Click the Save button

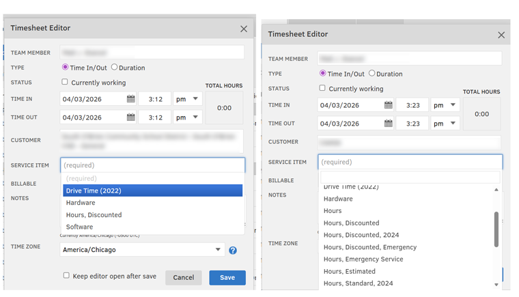click(x=227, y=278)
